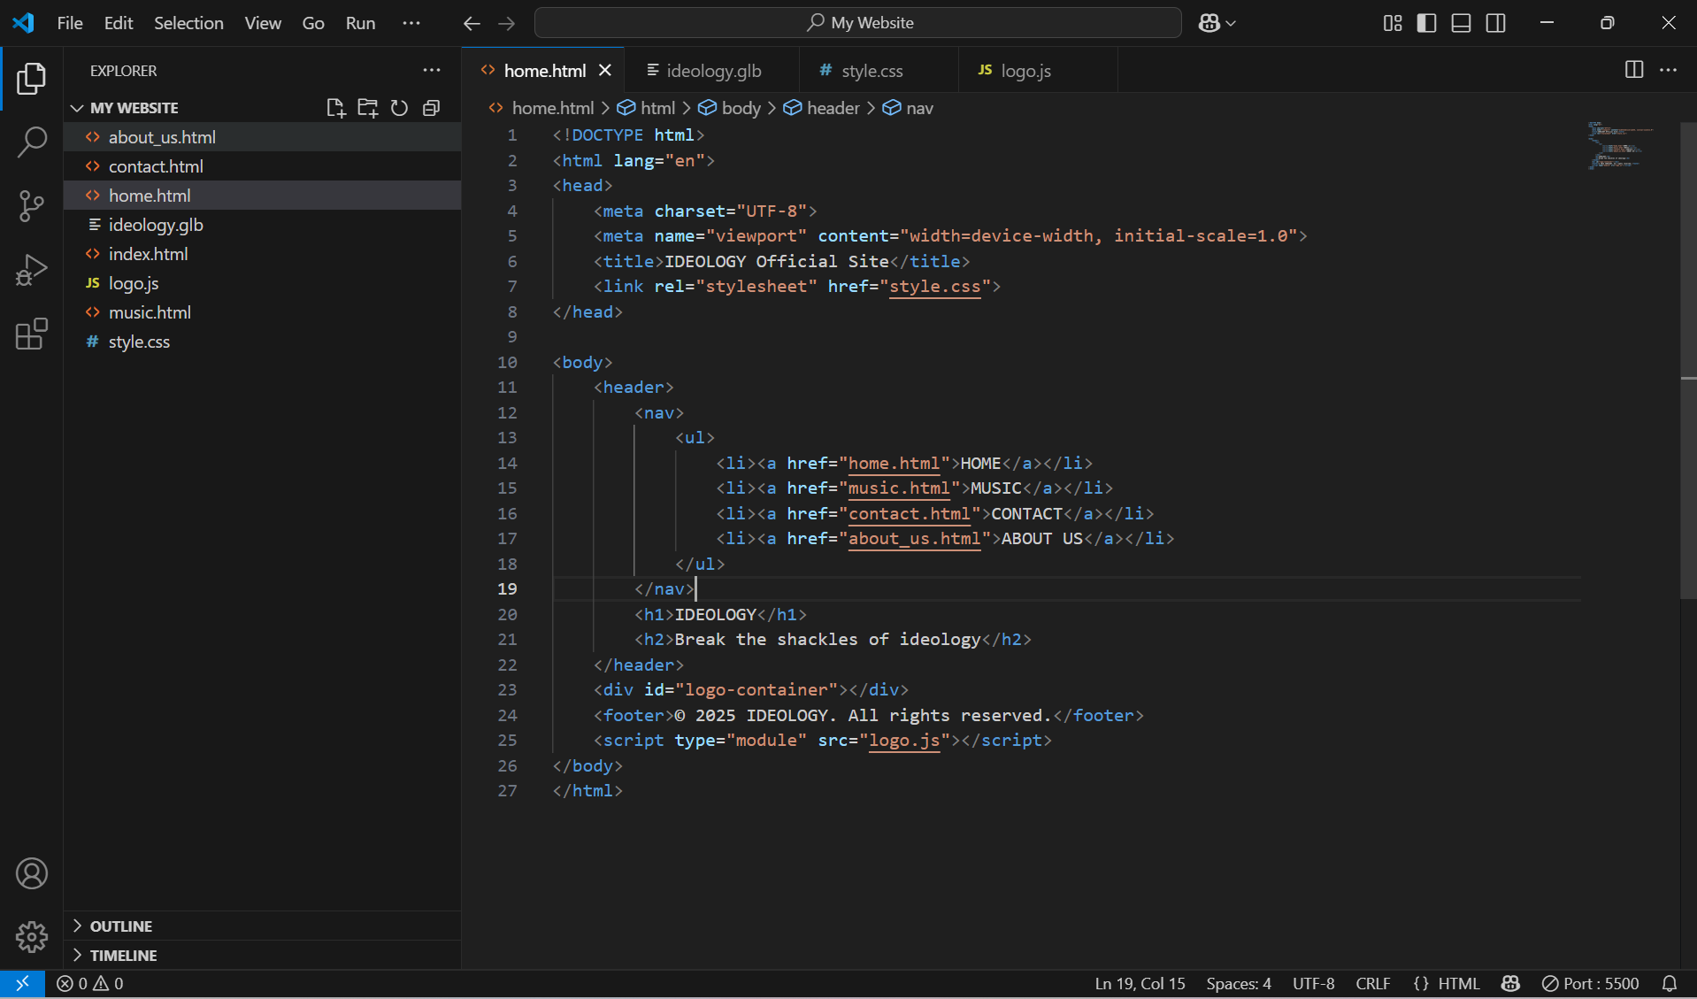Open index.html in Explorer
Image resolution: width=1697 pixels, height=999 pixels.
click(x=262, y=254)
